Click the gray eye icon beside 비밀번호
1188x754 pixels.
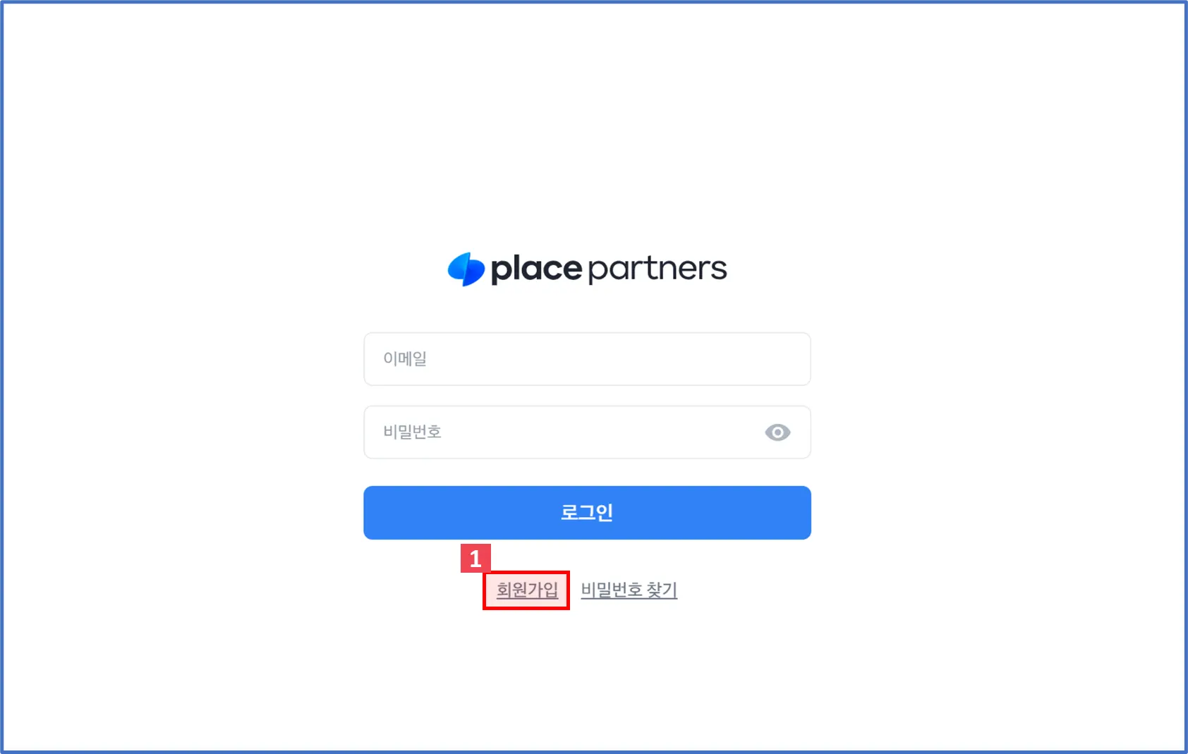pyautogui.click(x=777, y=432)
